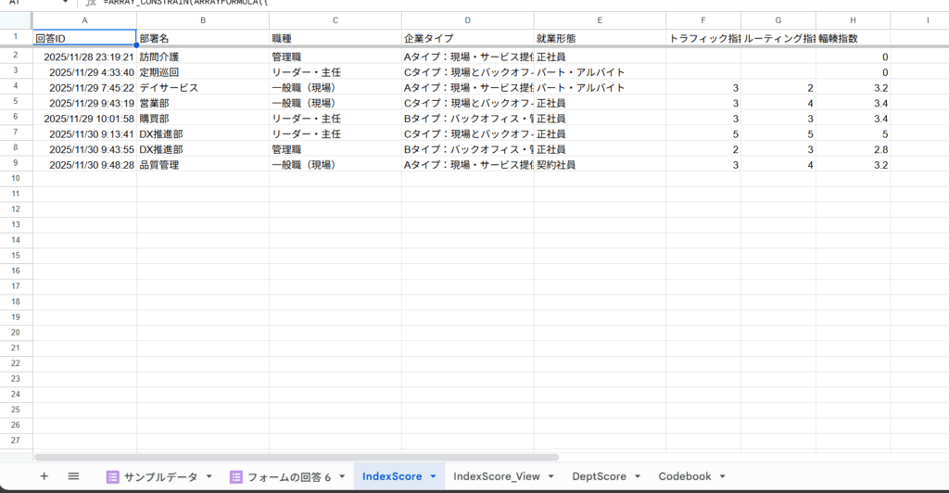Click the form icon on サンプルデータ tab
This screenshot has width=949, height=493.
pos(113,476)
